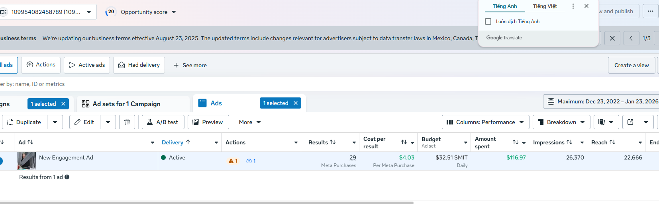
Task: Dismiss the business terms banner
Action: tap(612, 38)
